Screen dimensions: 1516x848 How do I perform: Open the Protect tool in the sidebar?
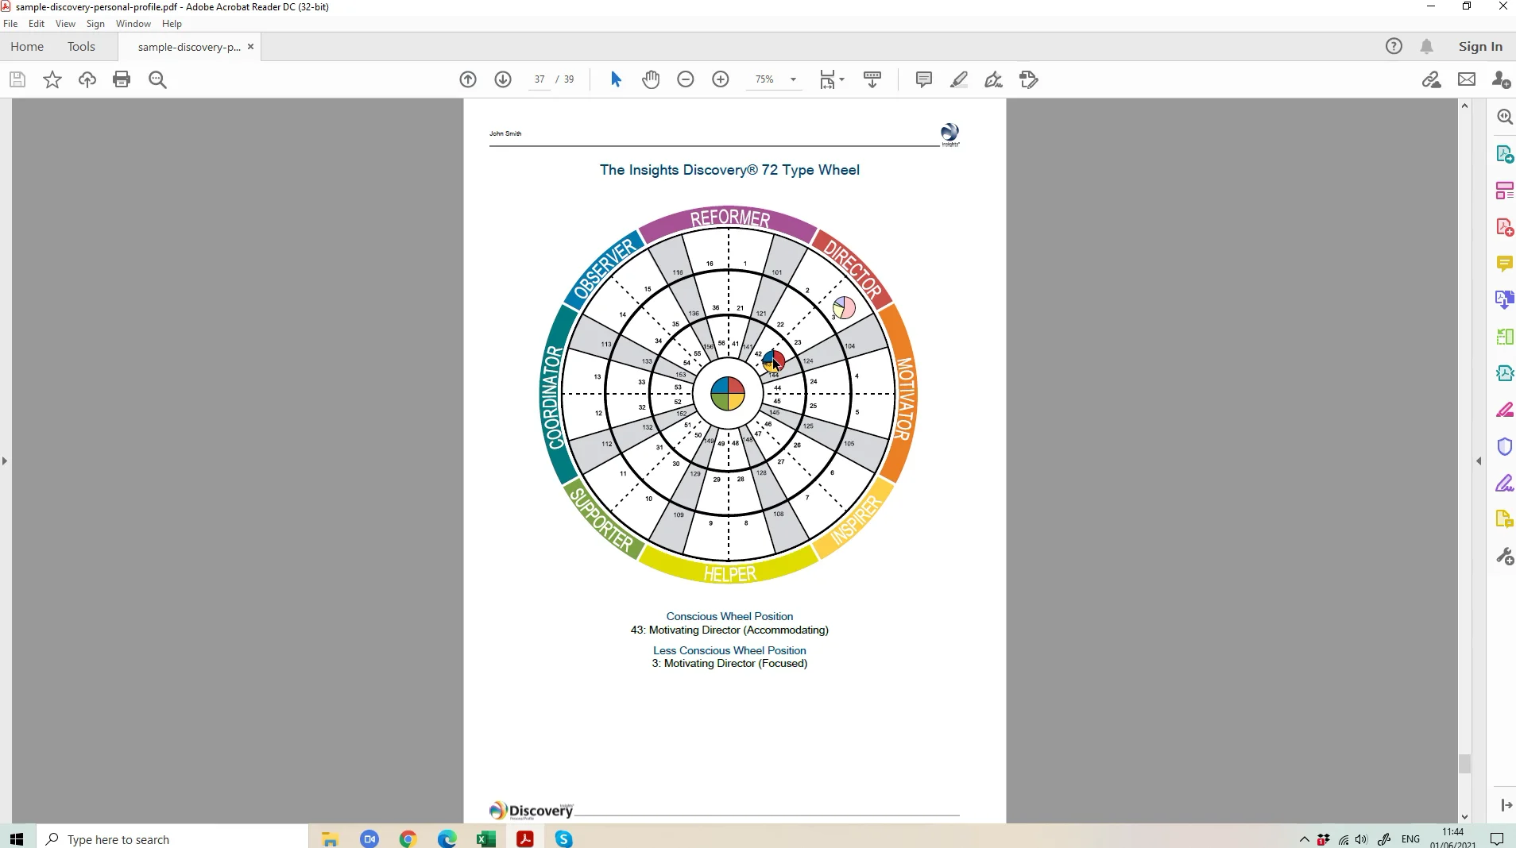tap(1506, 446)
